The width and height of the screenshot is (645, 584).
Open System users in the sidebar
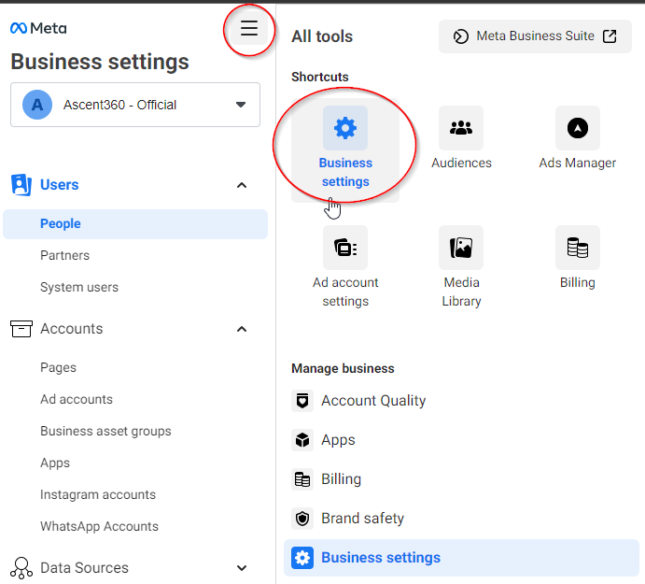coord(79,288)
